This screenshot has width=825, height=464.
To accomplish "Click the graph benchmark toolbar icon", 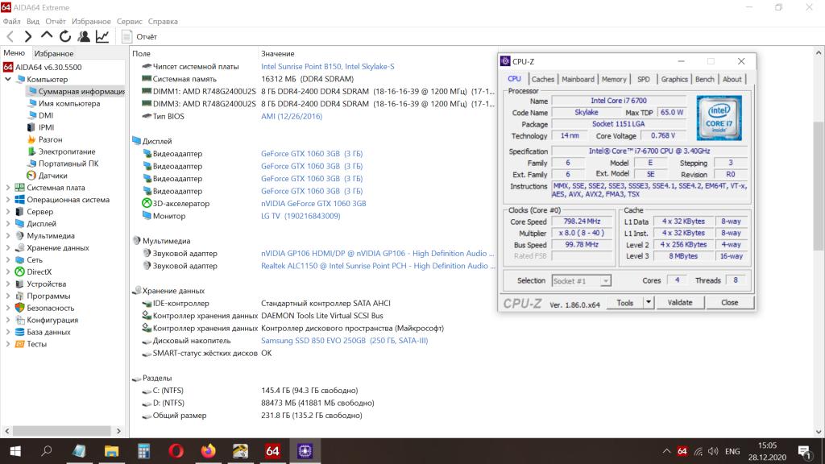I will (x=102, y=36).
